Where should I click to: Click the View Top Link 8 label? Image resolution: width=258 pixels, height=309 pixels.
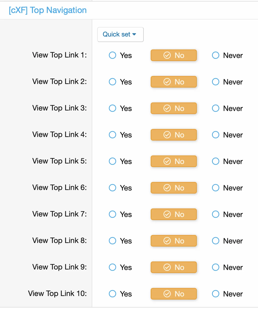point(59,241)
